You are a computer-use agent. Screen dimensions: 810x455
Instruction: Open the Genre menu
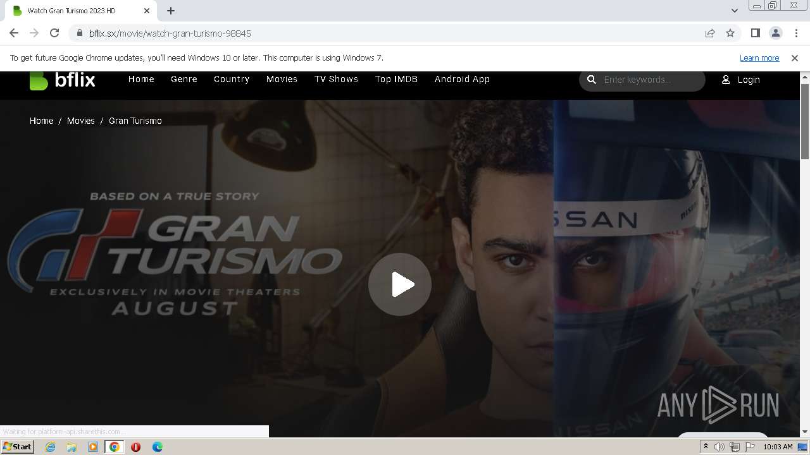184,79
